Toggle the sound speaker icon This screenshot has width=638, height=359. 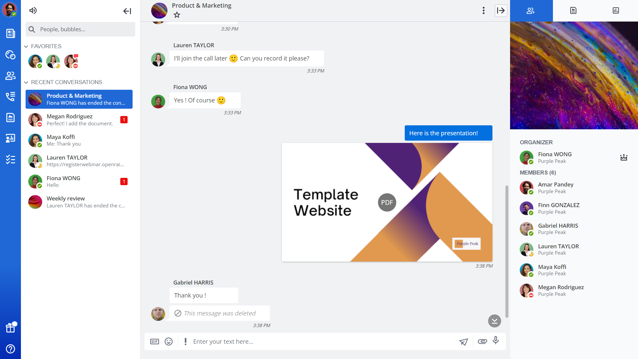point(33,11)
